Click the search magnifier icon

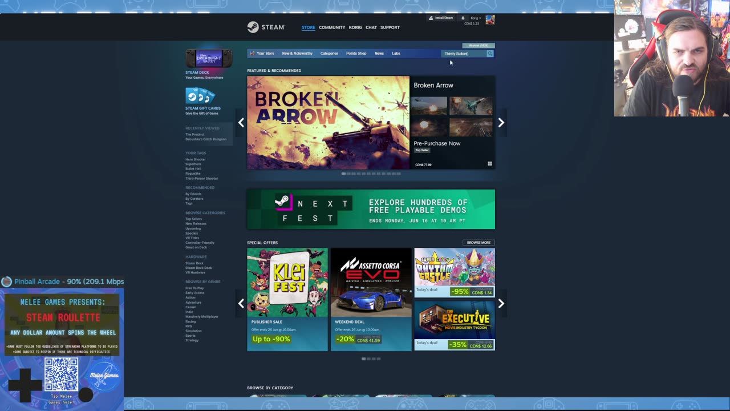[489, 54]
